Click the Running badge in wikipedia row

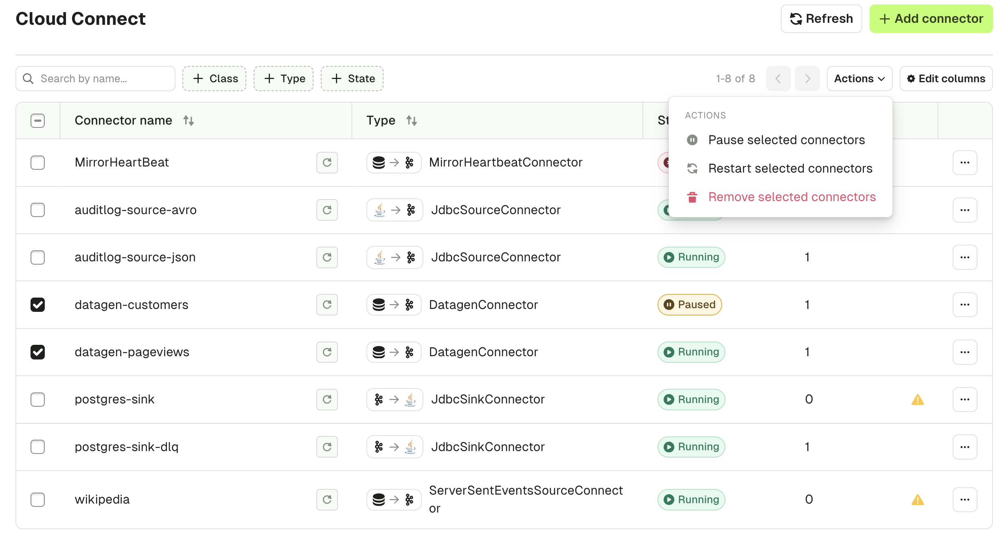pyautogui.click(x=691, y=500)
